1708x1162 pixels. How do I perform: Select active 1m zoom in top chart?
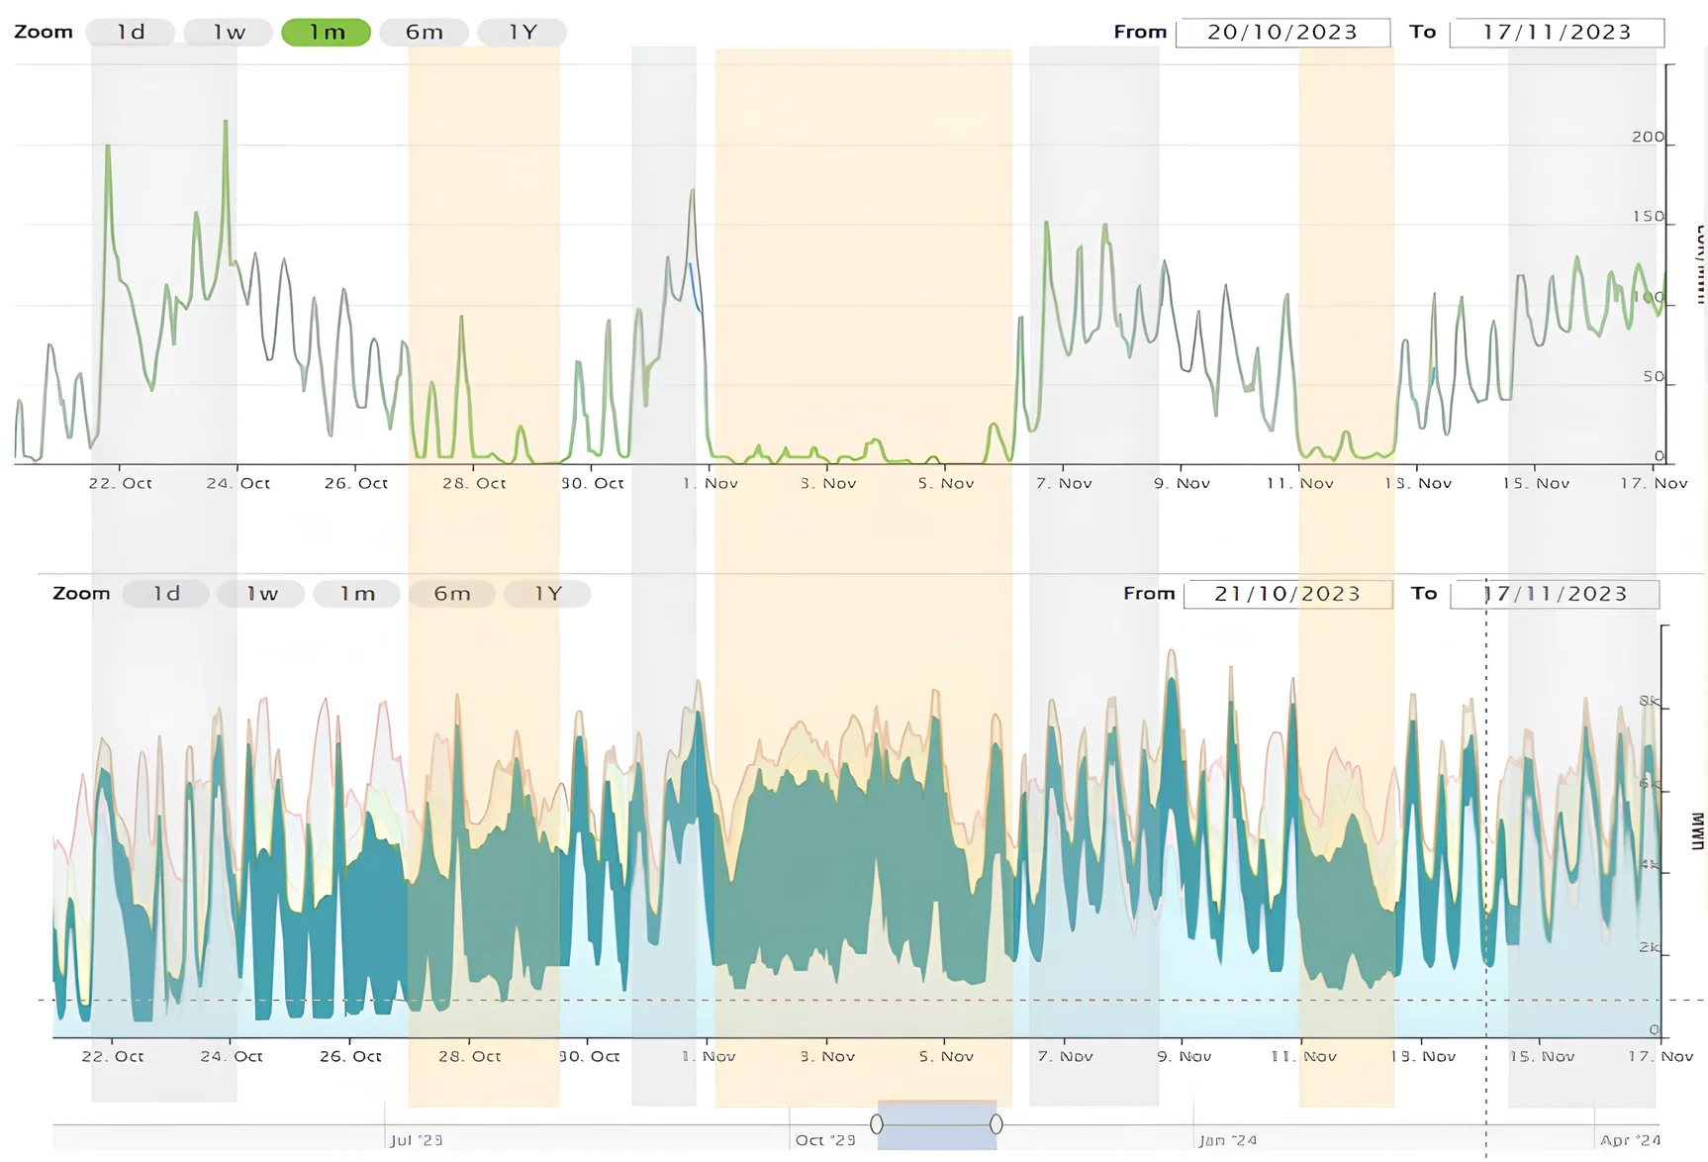327,33
